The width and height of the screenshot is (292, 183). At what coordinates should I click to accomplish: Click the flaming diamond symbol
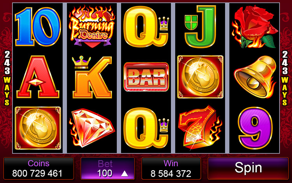click(x=92, y=128)
